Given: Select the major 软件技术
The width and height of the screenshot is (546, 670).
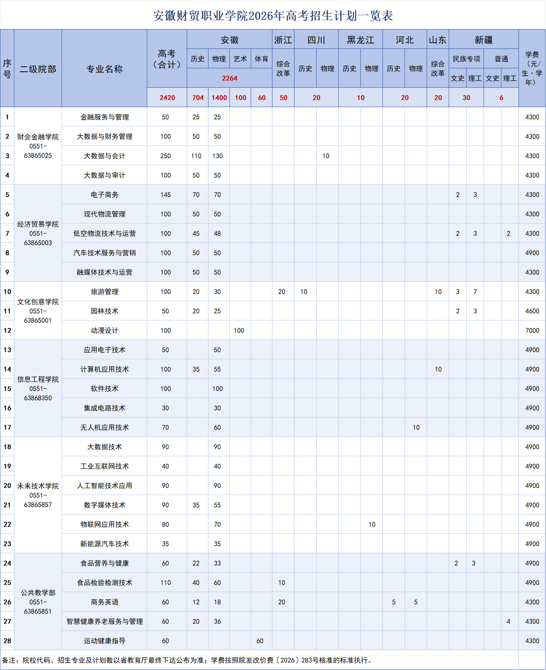Looking at the screenshot, I should (104, 388).
